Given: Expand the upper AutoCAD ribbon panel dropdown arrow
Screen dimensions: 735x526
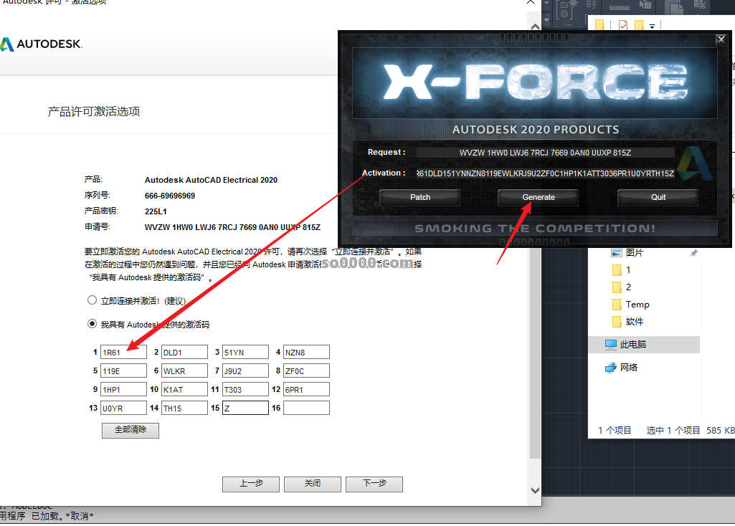Looking at the screenshot, I should [x=546, y=5].
